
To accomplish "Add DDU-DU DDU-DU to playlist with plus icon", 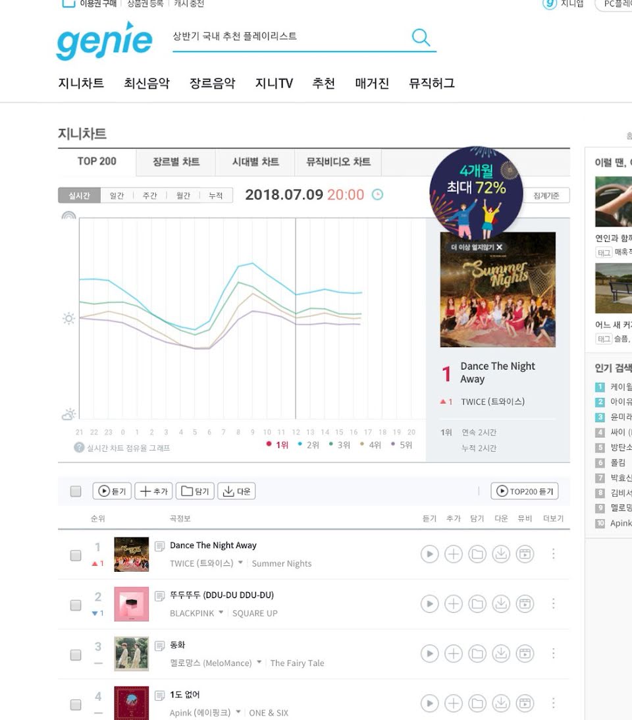I will coord(454,603).
